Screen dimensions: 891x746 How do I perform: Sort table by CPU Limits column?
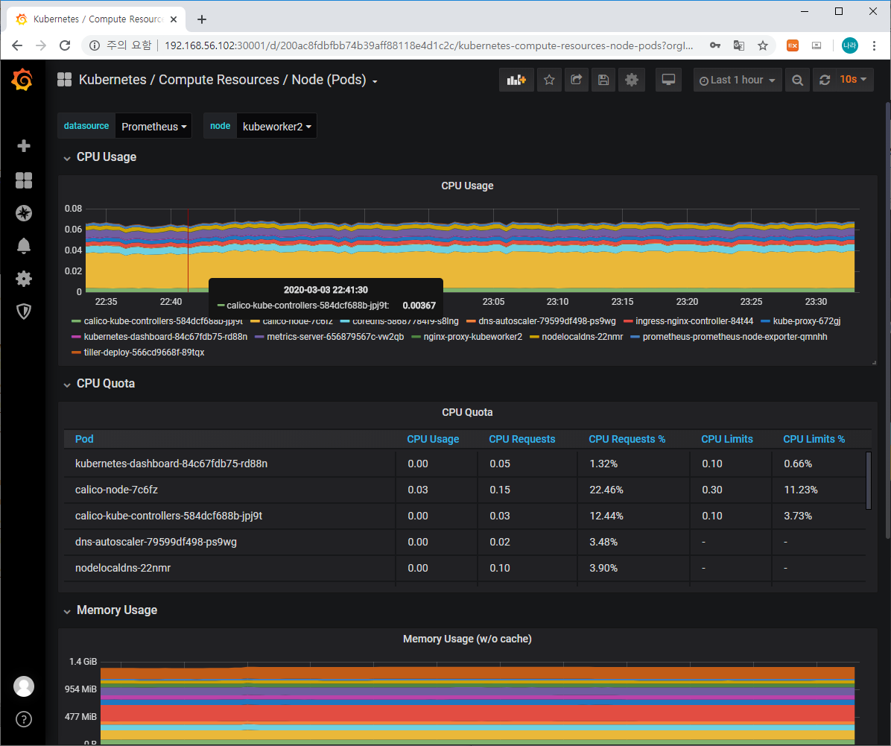727,439
